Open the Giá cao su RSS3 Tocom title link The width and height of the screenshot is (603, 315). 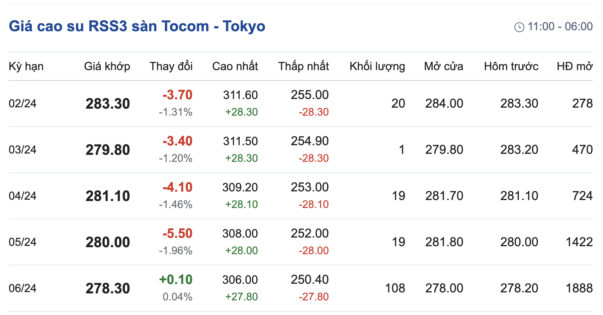(x=137, y=26)
